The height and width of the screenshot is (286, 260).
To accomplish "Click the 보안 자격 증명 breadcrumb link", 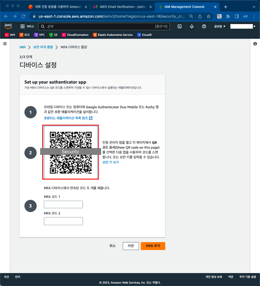I will coord(43,47).
